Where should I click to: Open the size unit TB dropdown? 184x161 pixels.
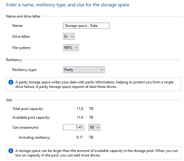coord(94,127)
